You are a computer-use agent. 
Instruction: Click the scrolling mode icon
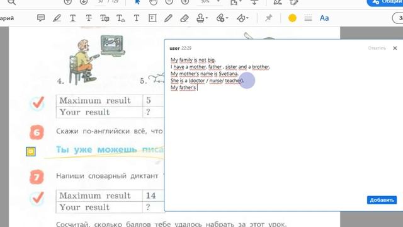254,2
